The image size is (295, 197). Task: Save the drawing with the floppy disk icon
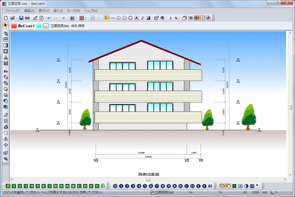point(21,18)
